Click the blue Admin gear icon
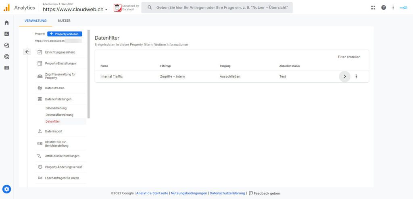 6,189
